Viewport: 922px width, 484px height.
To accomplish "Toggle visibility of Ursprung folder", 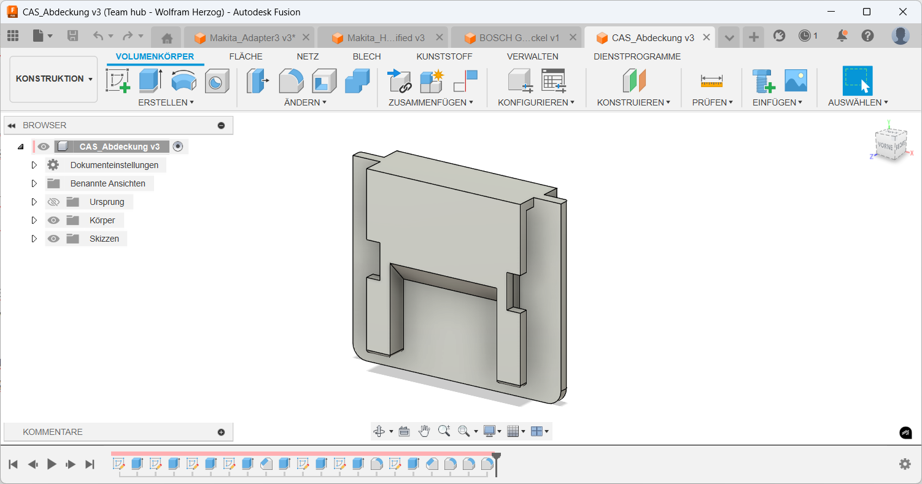I will (53, 202).
